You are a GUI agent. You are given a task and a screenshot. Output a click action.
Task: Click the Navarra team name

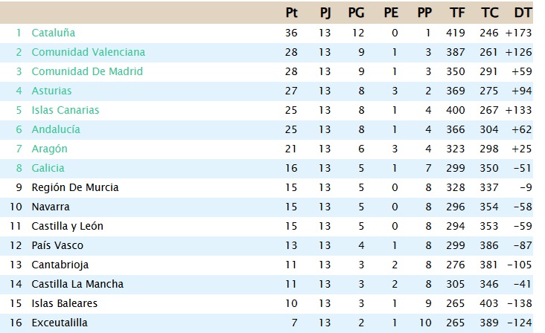pyautogui.click(x=50, y=207)
